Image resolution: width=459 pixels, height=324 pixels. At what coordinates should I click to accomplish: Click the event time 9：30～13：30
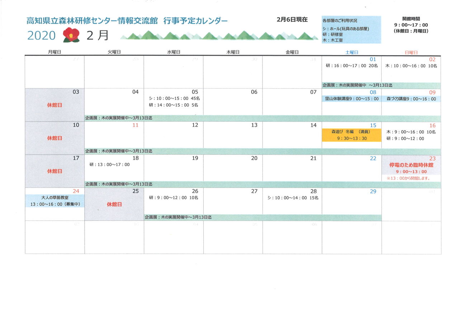coord(352,138)
